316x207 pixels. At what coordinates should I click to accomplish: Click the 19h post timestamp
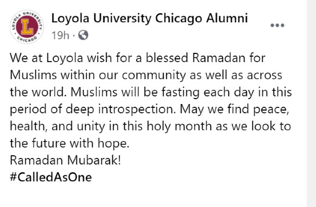(60, 35)
